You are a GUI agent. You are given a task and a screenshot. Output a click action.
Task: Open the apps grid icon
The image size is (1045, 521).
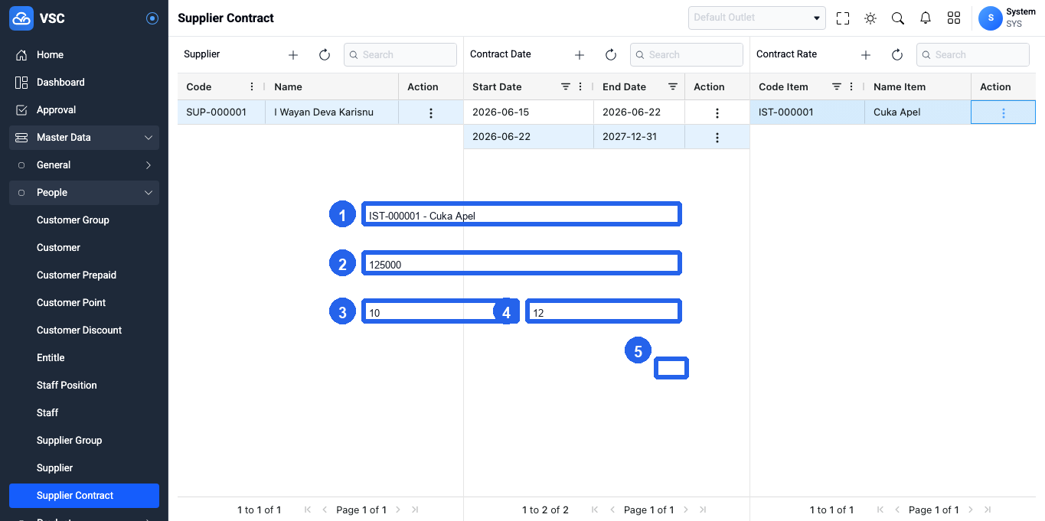click(x=954, y=18)
